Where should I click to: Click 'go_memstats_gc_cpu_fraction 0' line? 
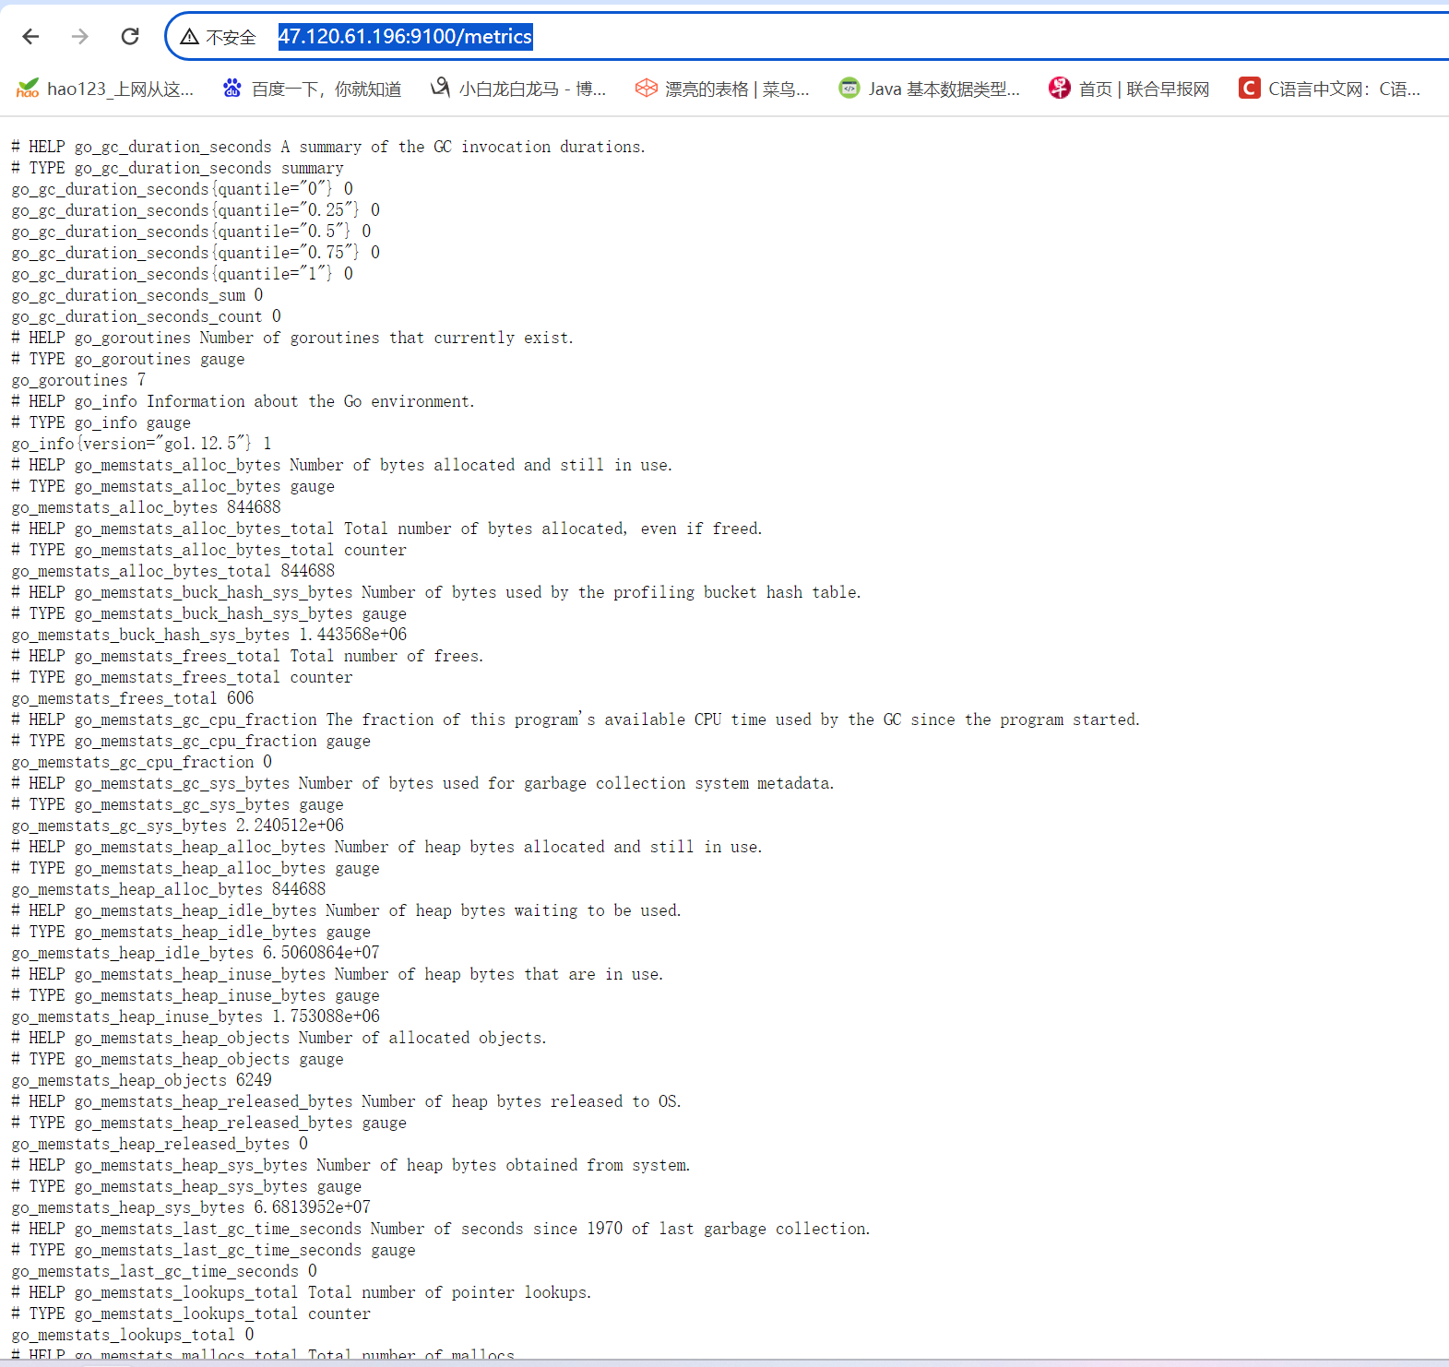pos(141,762)
